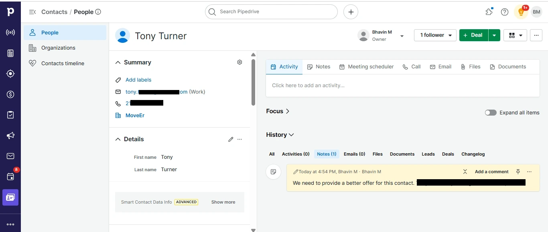Viewport: 548px width, 232px height.
Task: Open Organizations in contacts menu
Action: [x=65, y=48]
